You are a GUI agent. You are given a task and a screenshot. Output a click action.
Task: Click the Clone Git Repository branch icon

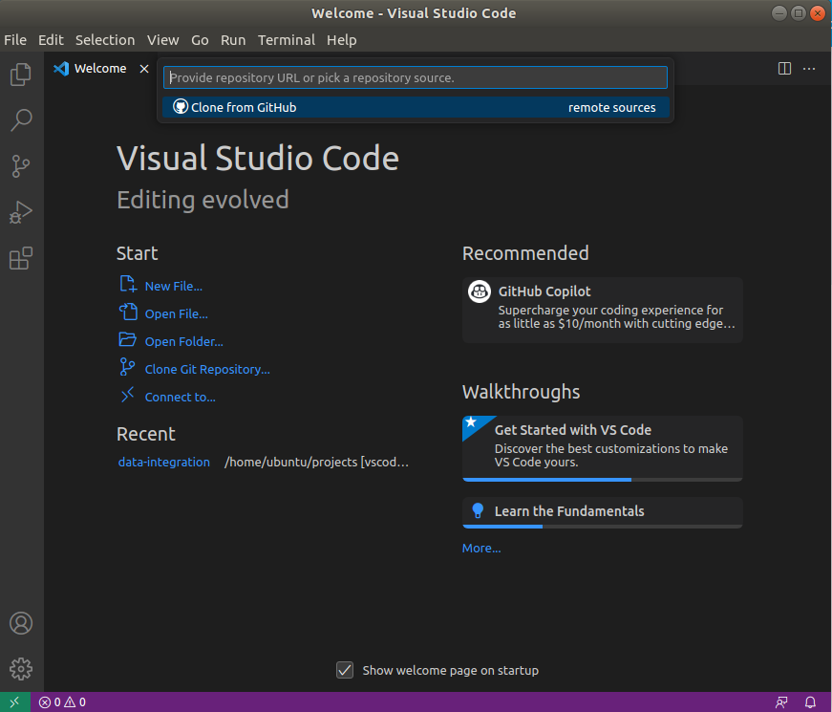[127, 367]
